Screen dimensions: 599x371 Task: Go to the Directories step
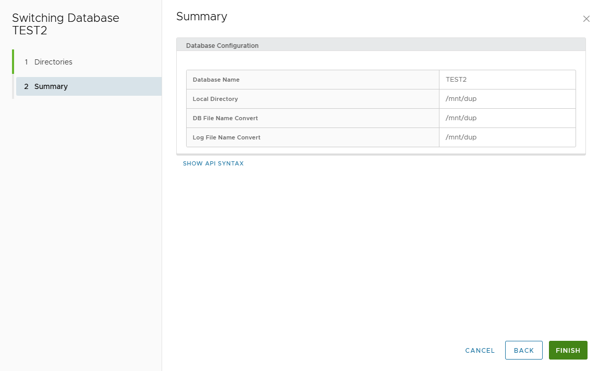53,62
